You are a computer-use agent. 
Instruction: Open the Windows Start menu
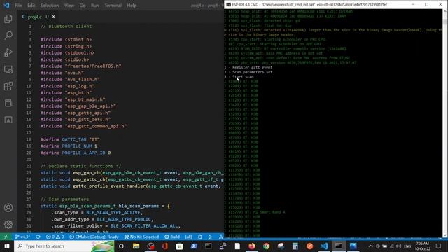(7, 246)
